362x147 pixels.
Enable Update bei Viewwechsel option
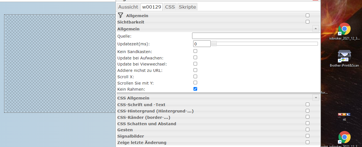tap(195, 64)
